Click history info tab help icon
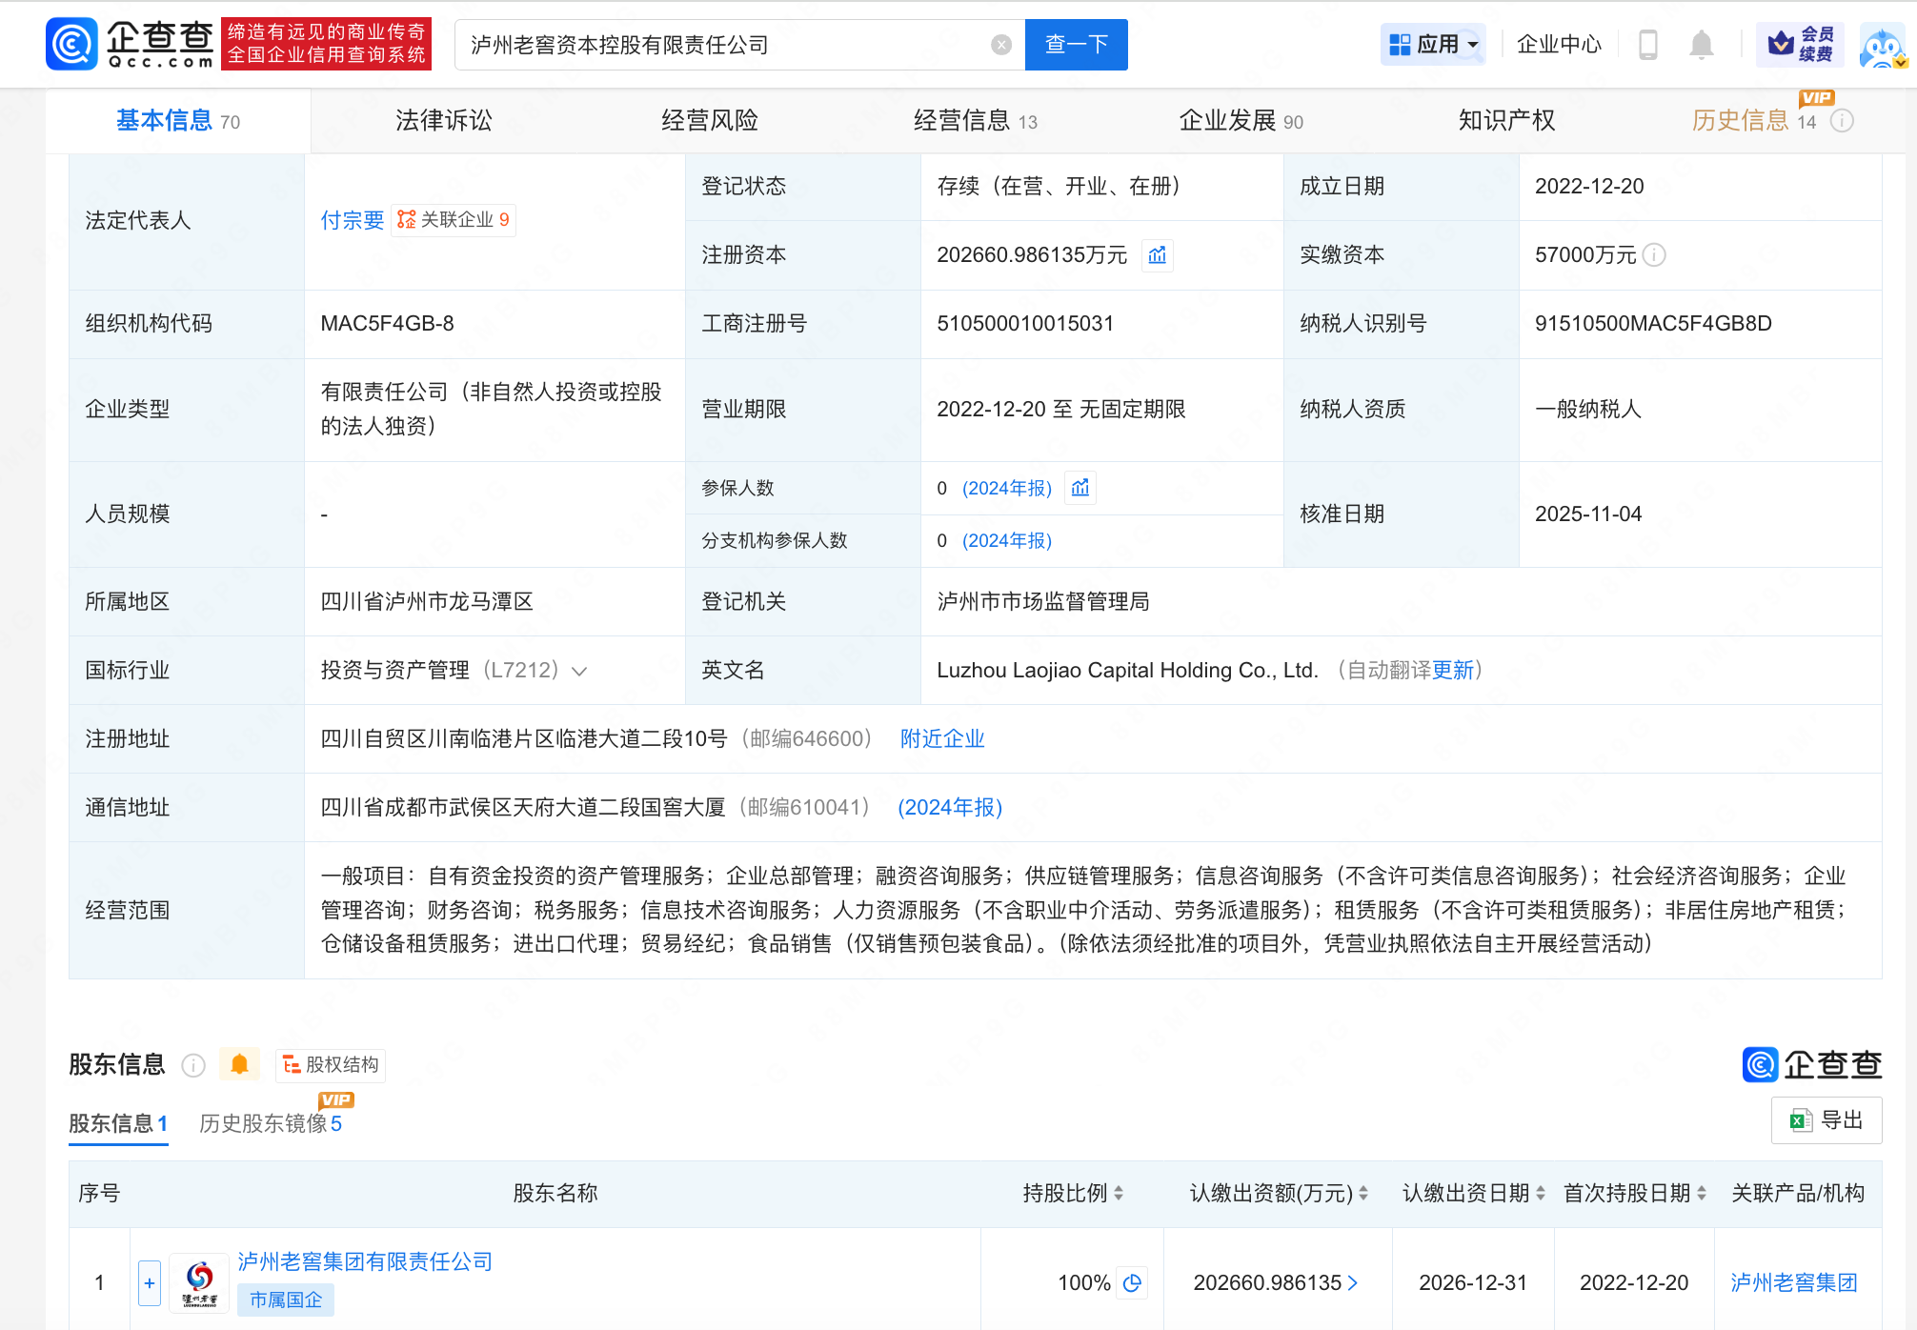Screen dimensions: 1917x1330 [1843, 121]
